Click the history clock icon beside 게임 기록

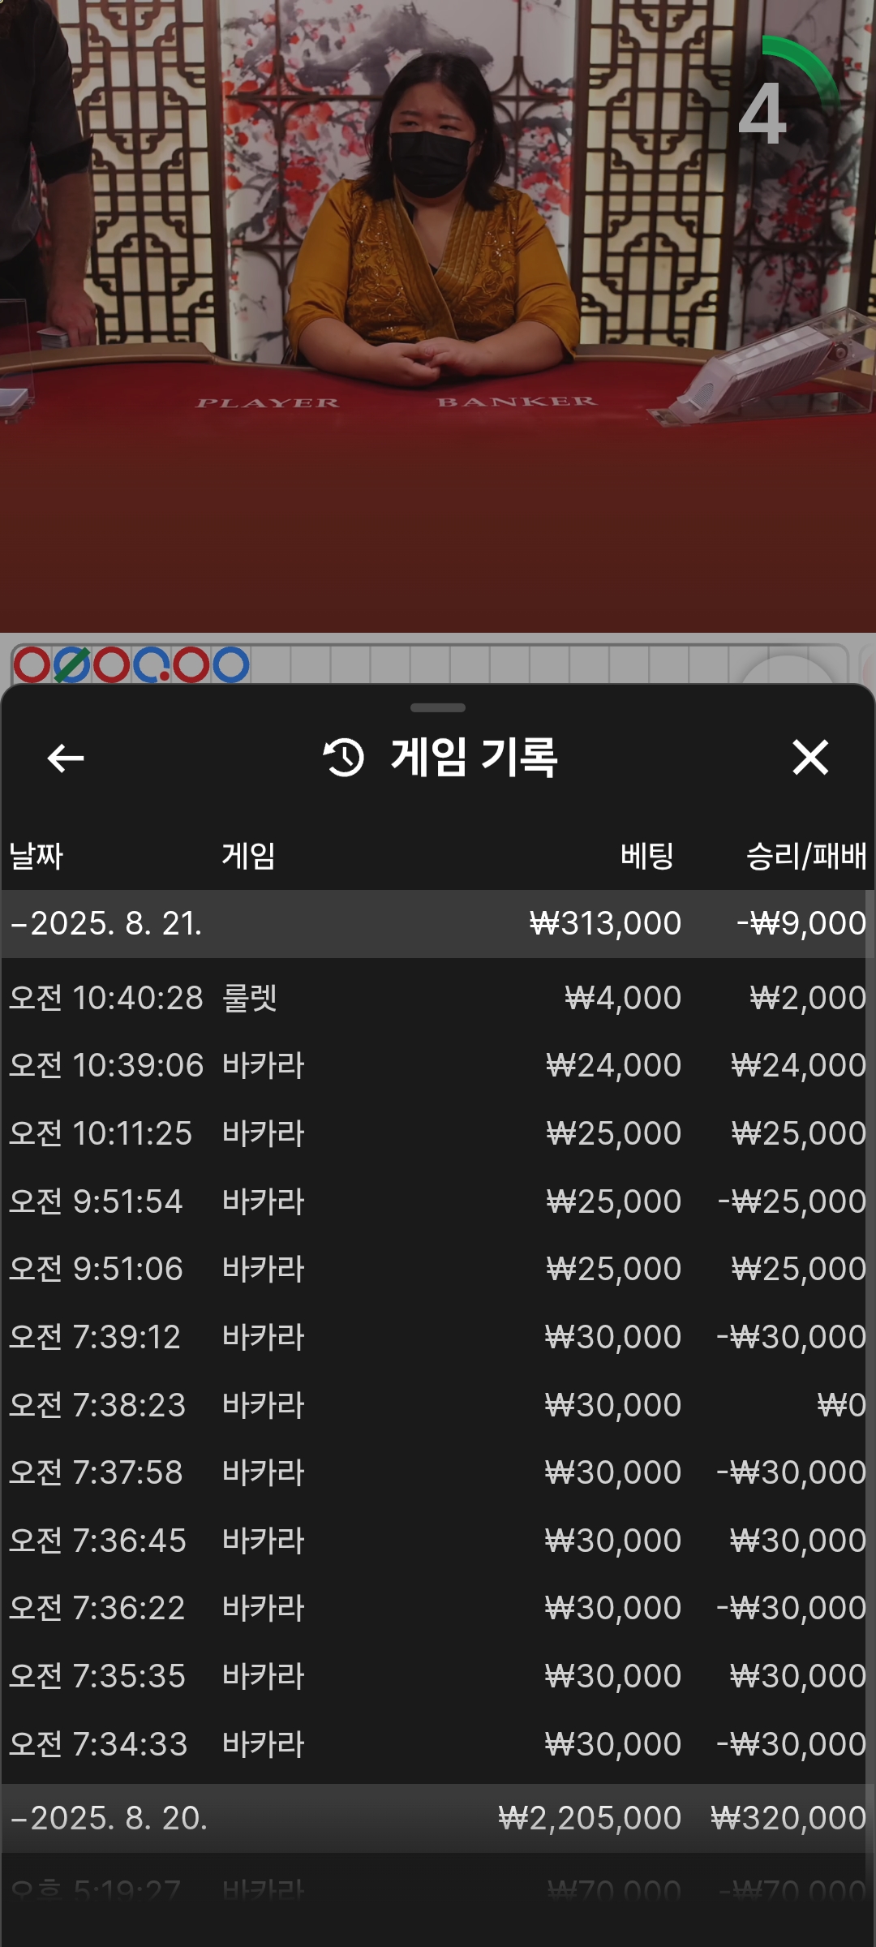[x=344, y=758]
